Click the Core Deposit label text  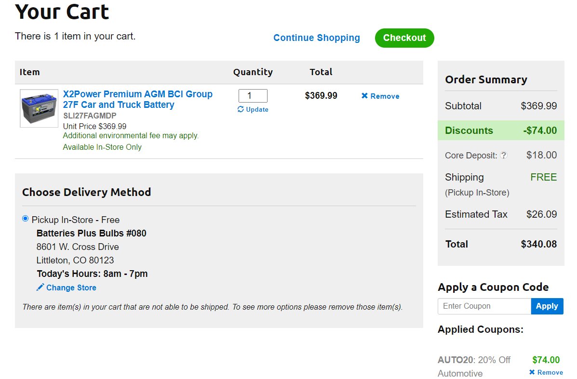point(470,156)
